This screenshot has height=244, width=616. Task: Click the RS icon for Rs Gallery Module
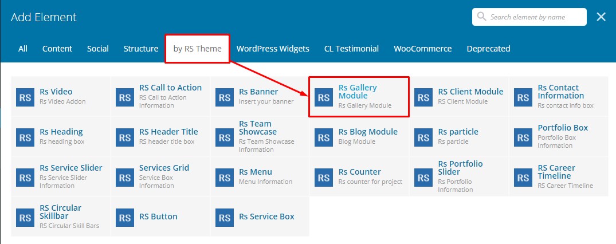pyautogui.click(x=324, y=97)
